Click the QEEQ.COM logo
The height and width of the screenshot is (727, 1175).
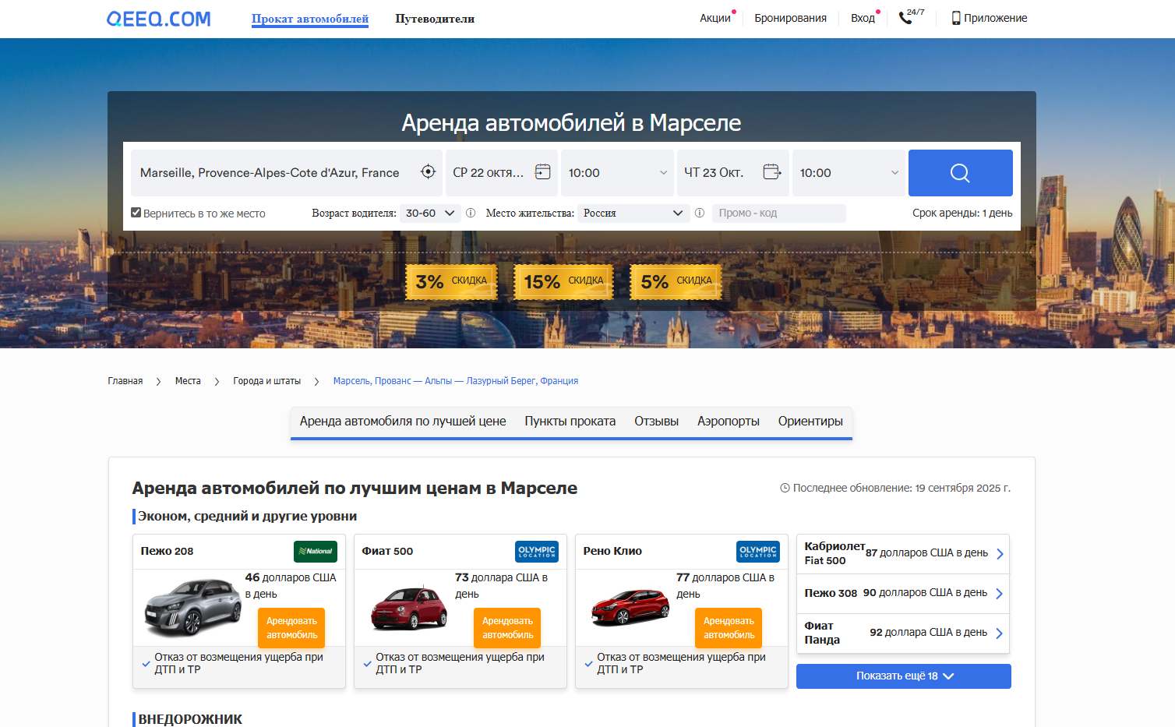tap(159, 19)
